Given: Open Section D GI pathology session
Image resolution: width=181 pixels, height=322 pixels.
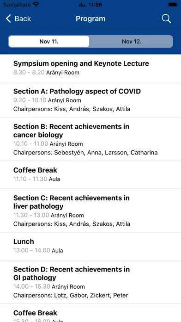Looking at the screenshot, I should pos(90,282).
